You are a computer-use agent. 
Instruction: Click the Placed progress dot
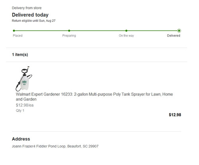pos(14,31)
